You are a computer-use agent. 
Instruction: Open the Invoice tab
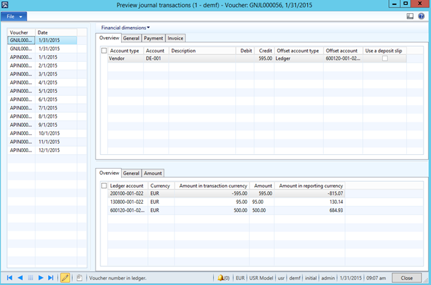tap(176, 38)
